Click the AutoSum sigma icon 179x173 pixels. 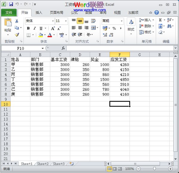[x=160, y=20]
